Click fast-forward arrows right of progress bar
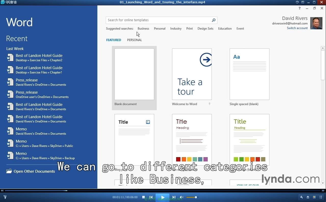The width and height of the screenshot is (326, 202). pyautogui.click(x=324, y=191)
